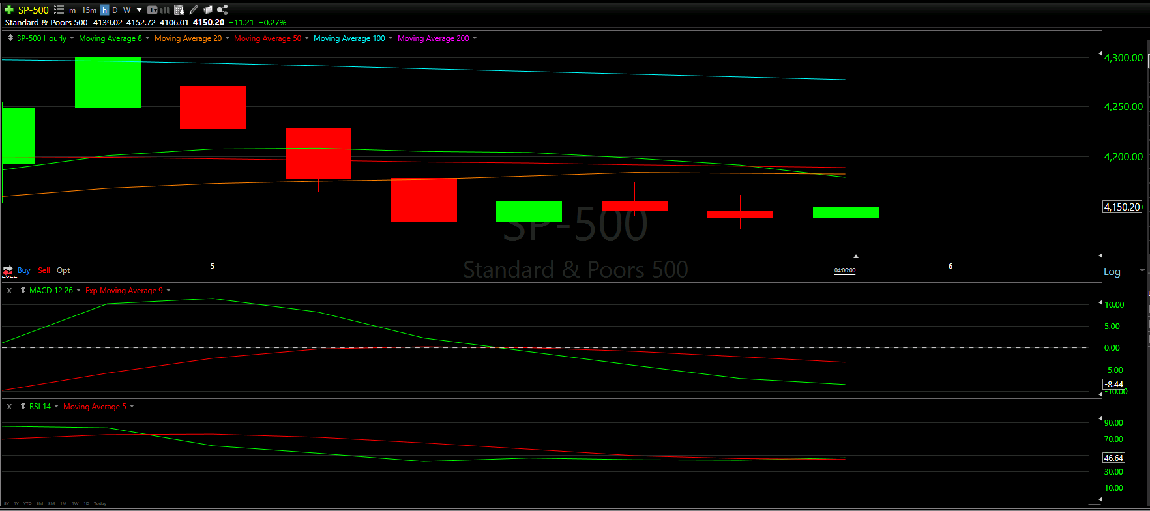Open the small dropdown arrow right of Log

[1142, 270]
